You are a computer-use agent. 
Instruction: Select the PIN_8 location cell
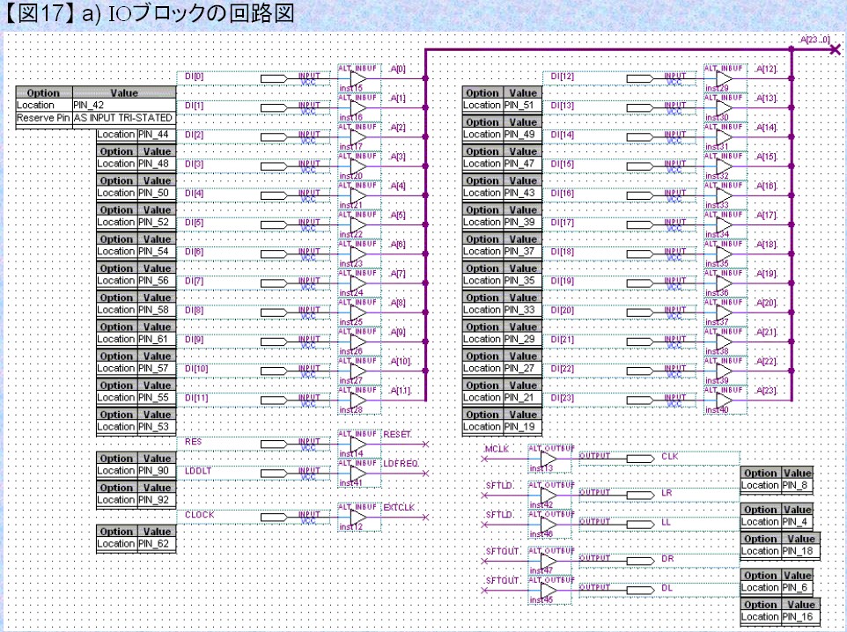798,485
